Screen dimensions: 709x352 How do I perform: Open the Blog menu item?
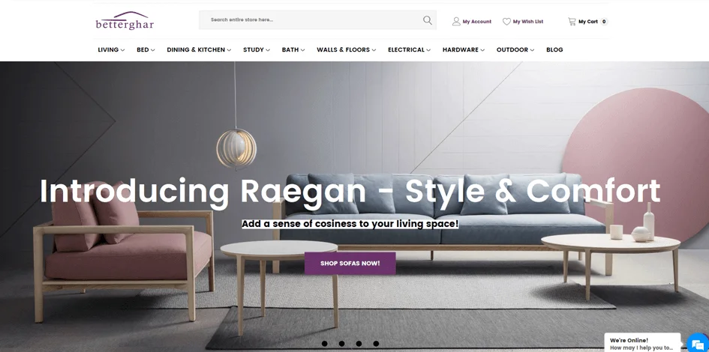point(554,49)
